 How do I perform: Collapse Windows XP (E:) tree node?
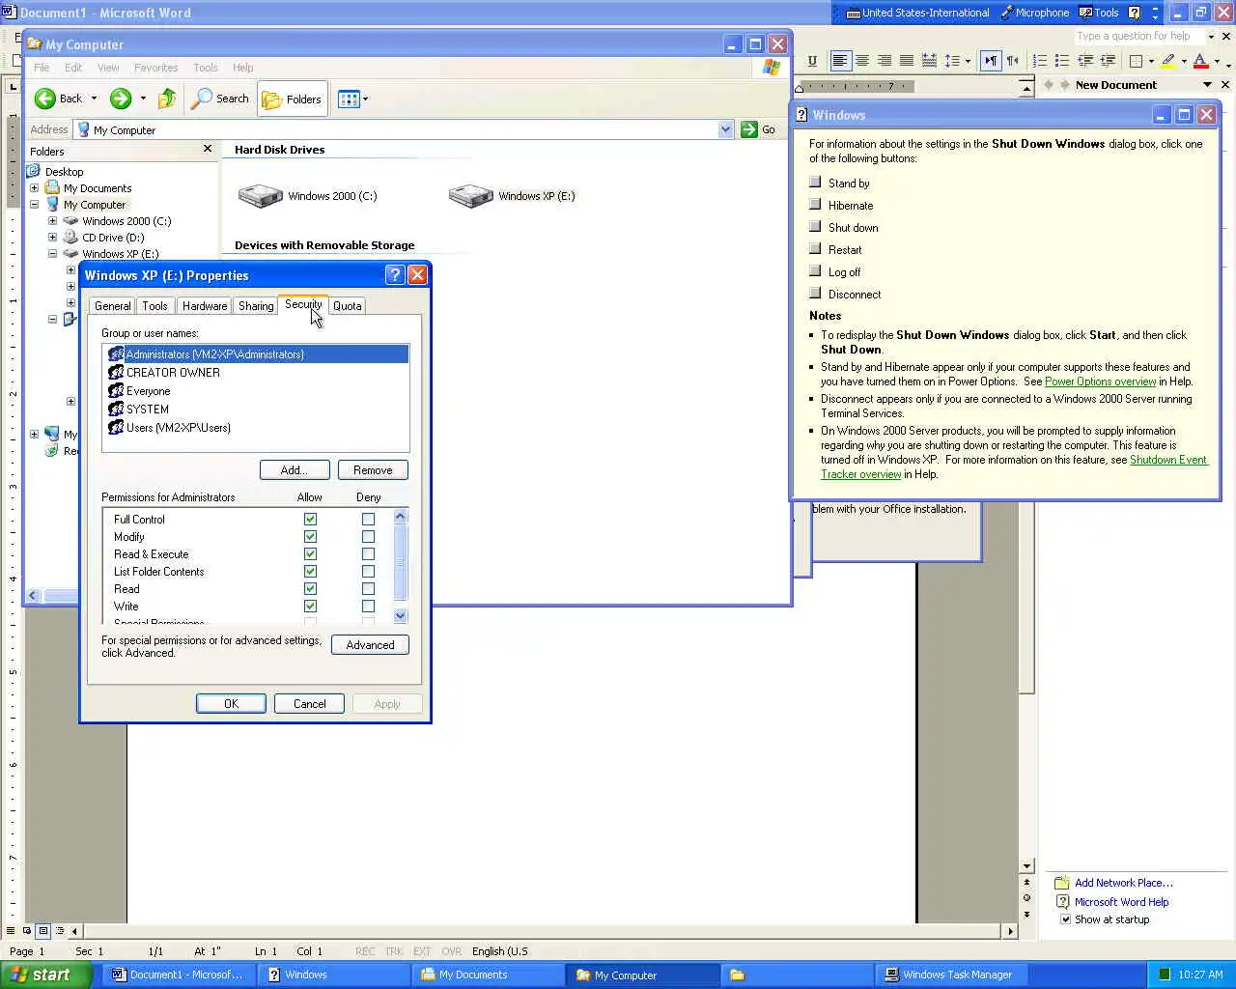(x=53, y=254)
